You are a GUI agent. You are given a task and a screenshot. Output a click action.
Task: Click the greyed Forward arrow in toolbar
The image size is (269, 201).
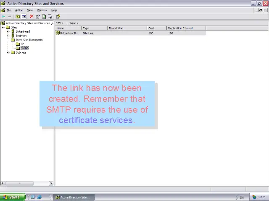pyautogui.click(x=9, y=17)
